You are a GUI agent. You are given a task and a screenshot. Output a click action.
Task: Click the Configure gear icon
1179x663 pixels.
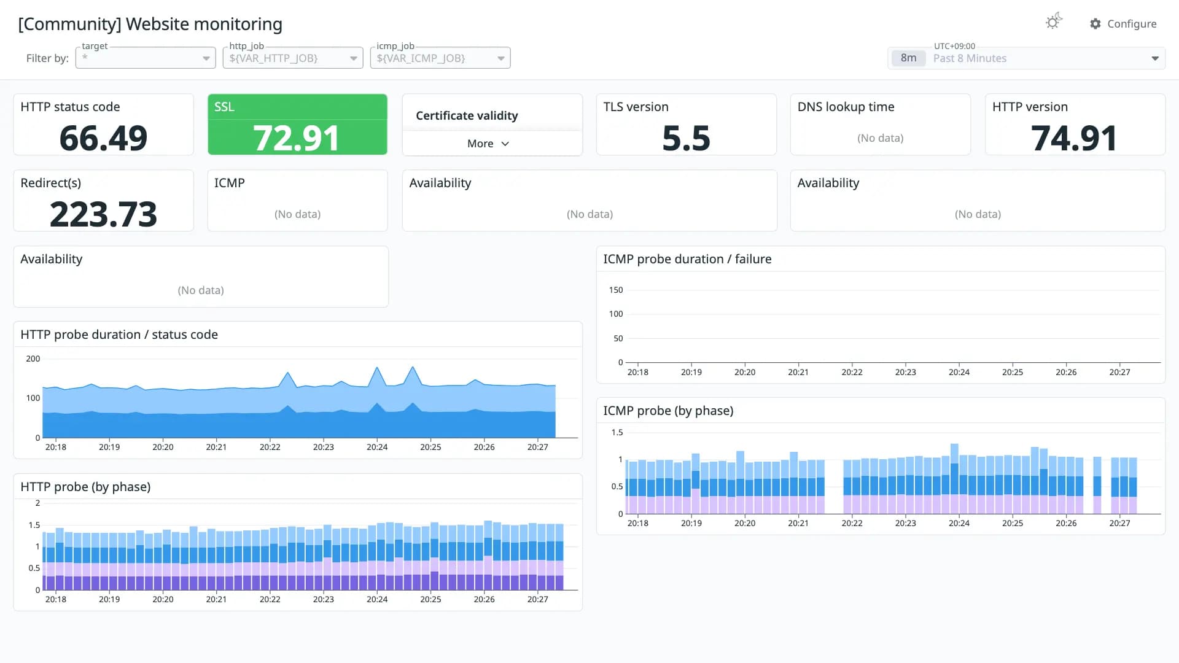coord(1095,24)
